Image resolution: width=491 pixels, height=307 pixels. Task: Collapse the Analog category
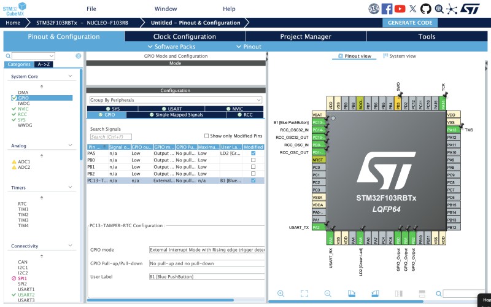click(x=70, y=146)
